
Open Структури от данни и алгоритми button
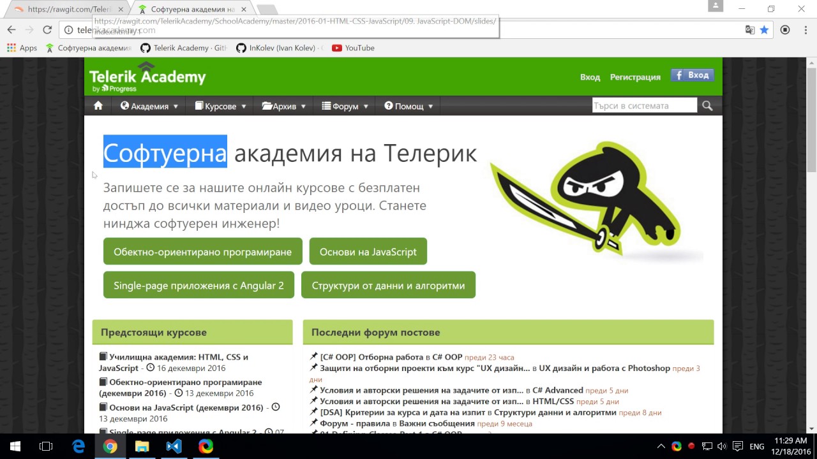tap(388, 285)
